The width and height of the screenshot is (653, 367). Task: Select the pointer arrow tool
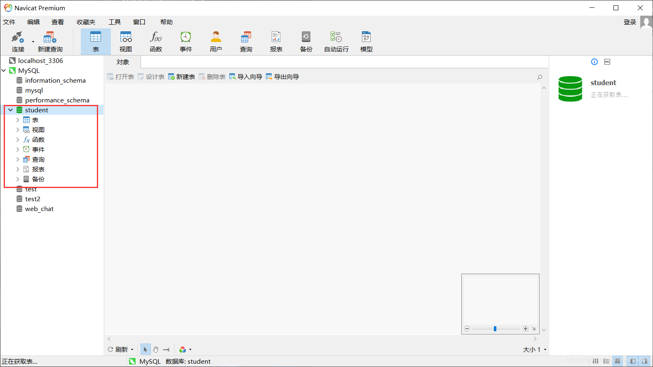[x=146, y=350]
